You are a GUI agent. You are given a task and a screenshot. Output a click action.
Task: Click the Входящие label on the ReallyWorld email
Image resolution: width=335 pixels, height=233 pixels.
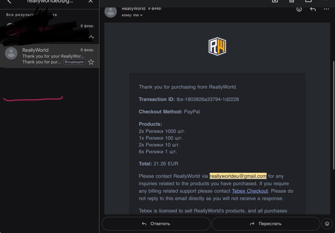[x=74, y=62]
